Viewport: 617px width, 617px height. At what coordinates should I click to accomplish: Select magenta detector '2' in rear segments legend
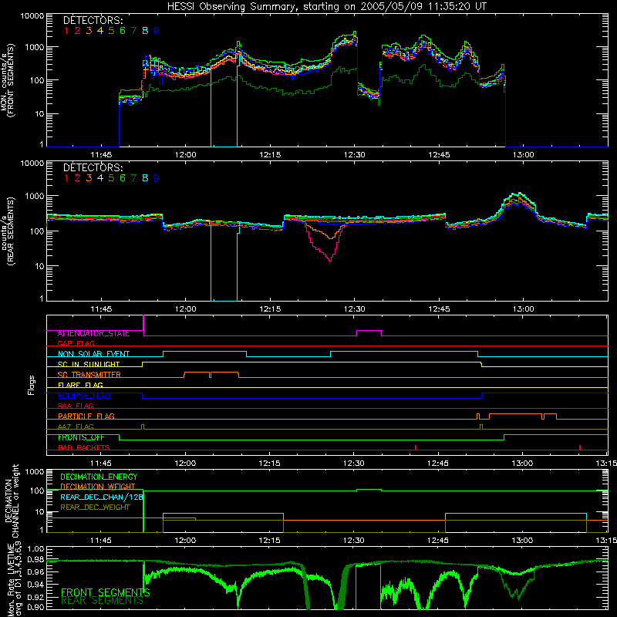78,178
